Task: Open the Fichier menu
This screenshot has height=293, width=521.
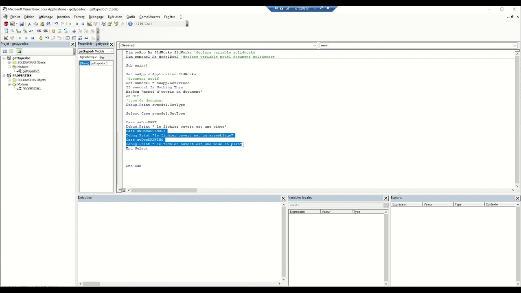Action: point(15,17)
